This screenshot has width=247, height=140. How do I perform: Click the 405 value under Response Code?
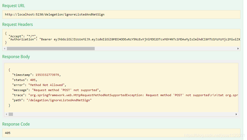click(8, 133)
